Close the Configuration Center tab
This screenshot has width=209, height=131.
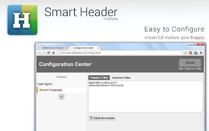pos(98,48)
